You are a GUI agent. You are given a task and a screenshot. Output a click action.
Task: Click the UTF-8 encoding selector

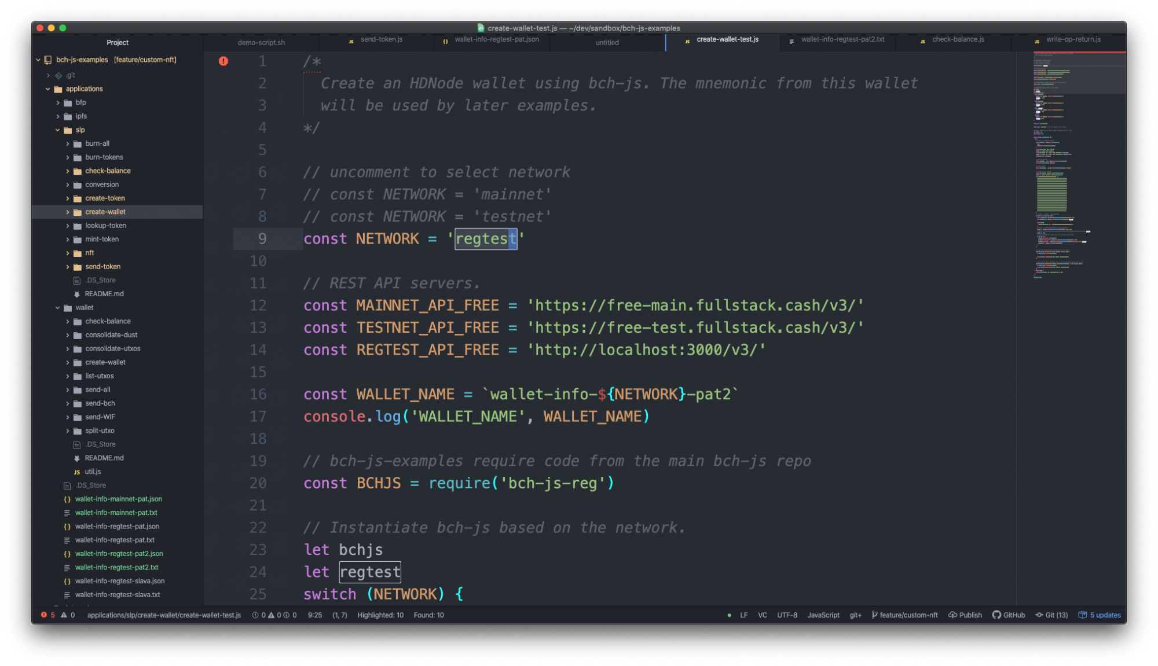[x=787, y=615]
